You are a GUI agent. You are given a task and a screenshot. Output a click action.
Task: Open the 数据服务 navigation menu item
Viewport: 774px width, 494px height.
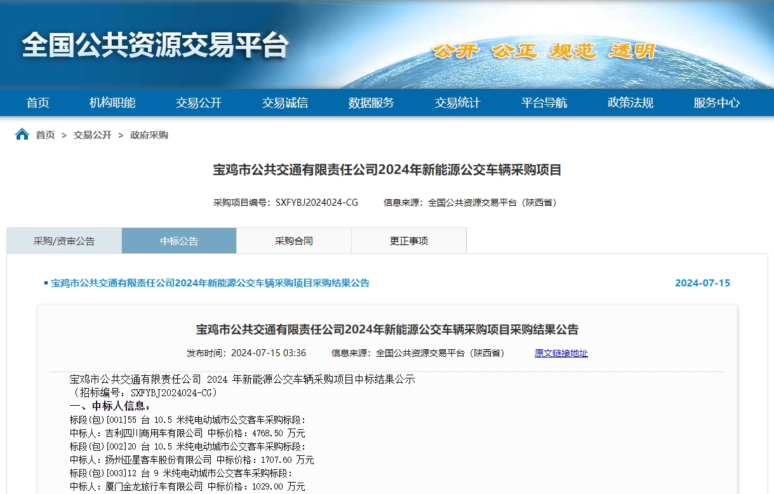tap(371, 102)
